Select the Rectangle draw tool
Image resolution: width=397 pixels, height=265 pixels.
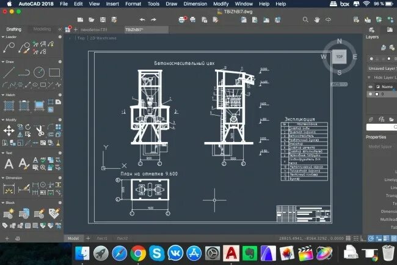[x=54, y=73]
